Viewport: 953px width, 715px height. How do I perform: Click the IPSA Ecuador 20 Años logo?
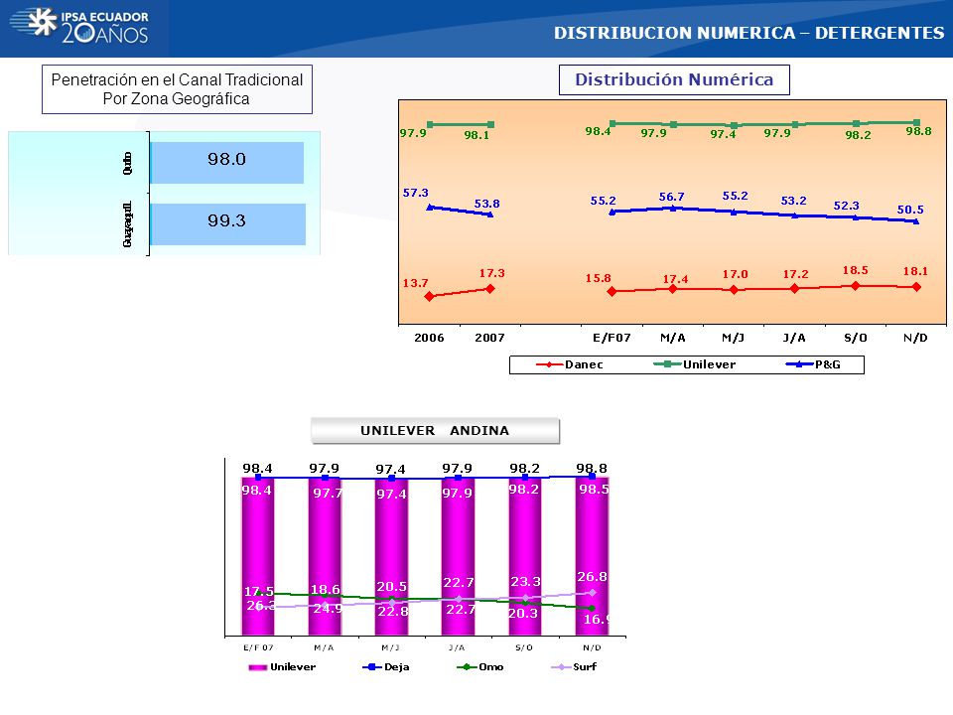pyautogui.click(x=79, y=26)
